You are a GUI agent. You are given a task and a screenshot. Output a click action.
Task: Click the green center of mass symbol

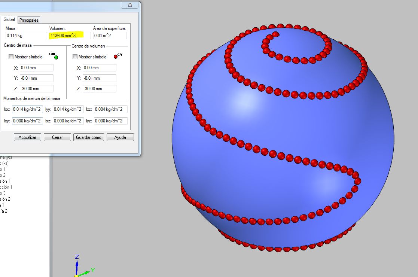click(56, 57)
